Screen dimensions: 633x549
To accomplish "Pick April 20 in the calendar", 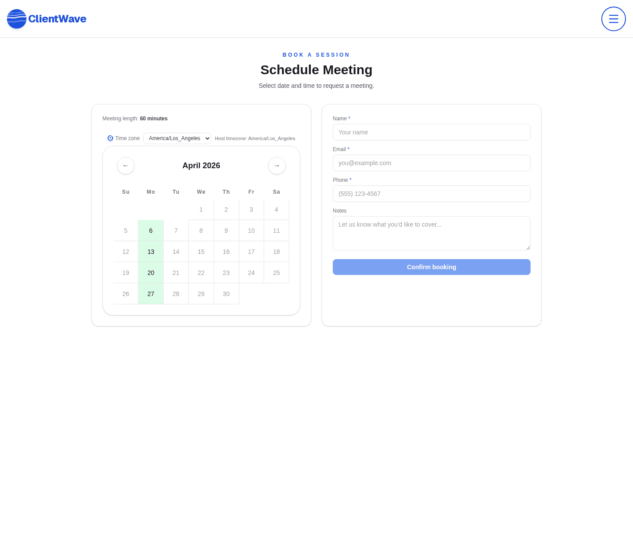I will pyautogui.click(x=151, y=273).
